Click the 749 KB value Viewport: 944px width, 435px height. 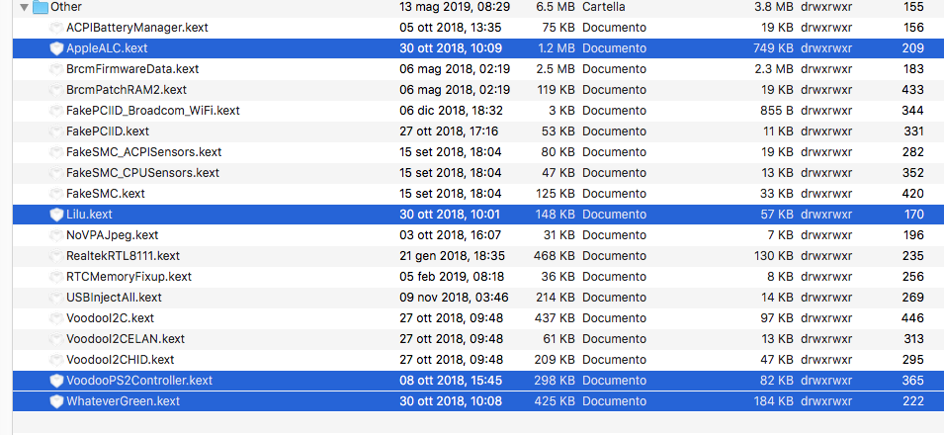tap(773, 48)
